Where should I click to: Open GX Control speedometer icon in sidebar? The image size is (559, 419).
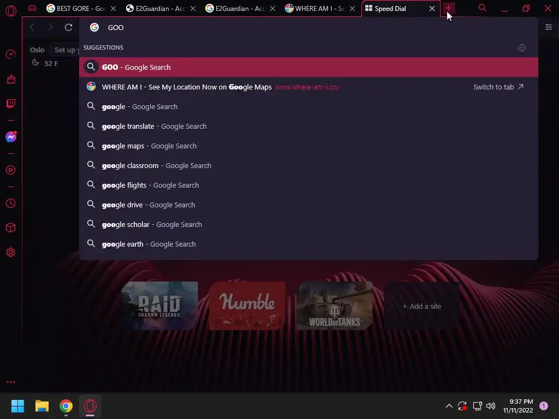pos(11,54)
